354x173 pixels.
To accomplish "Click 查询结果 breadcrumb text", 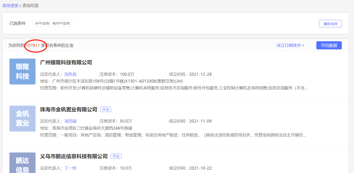I will point(30,6).
